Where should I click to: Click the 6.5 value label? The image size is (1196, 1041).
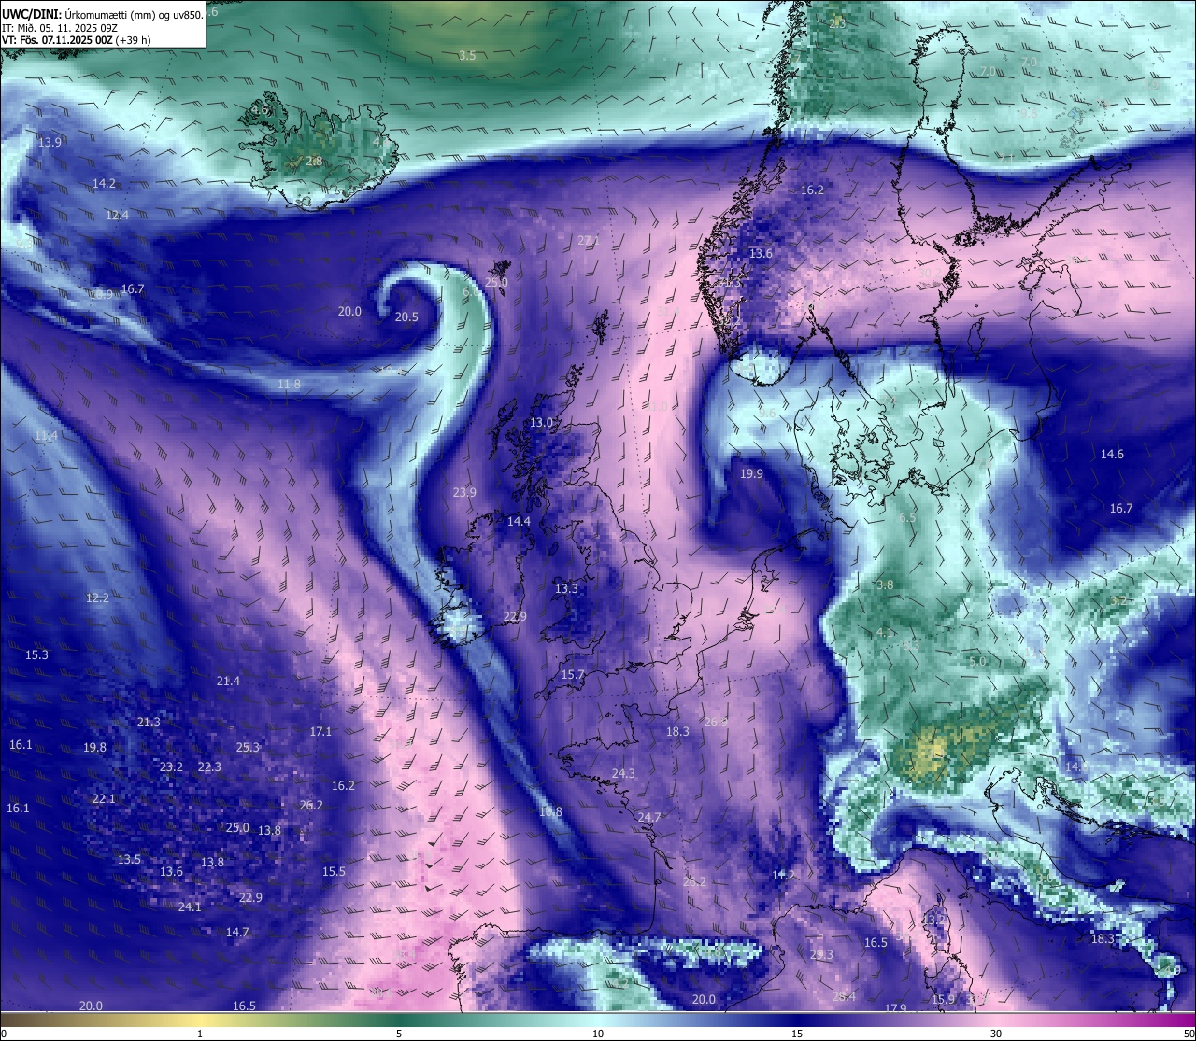(x=907, y=518)
